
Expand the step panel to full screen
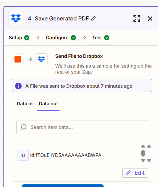click(x=137, y=19)
